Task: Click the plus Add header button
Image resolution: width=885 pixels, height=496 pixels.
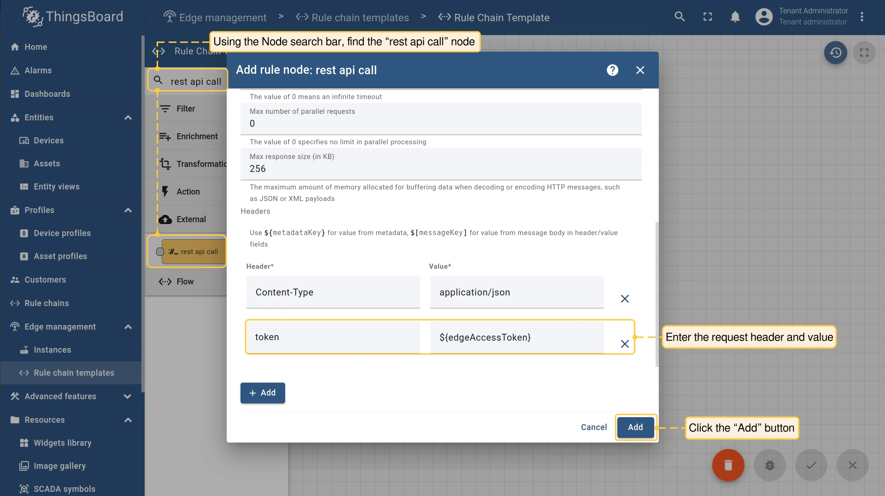Action: click(x=263, y=393)
